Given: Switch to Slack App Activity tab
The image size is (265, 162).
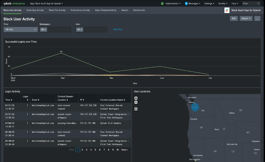Looking at the screenshot, I should tap(35, 10).
